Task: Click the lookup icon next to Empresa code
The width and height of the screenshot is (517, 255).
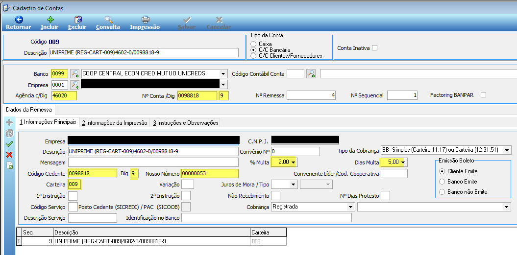Action: point(75,84)
